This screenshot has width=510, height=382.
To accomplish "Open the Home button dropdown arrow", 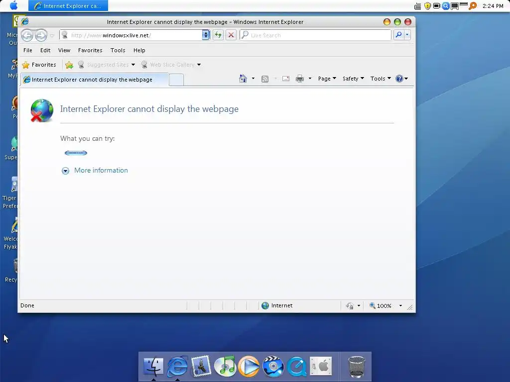I will (253, 79).
